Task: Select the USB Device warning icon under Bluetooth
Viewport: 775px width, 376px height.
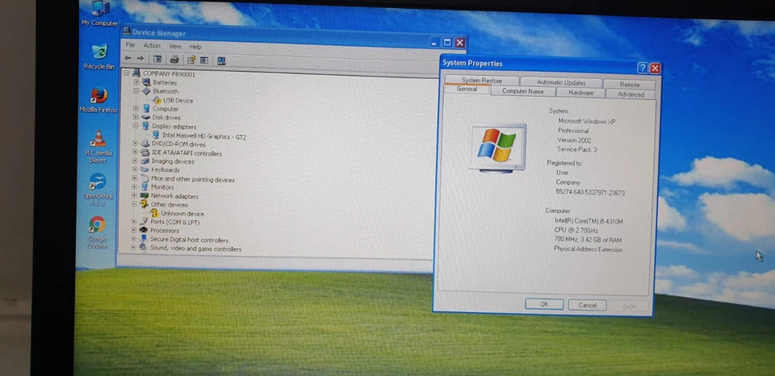Action: [157, 100]
